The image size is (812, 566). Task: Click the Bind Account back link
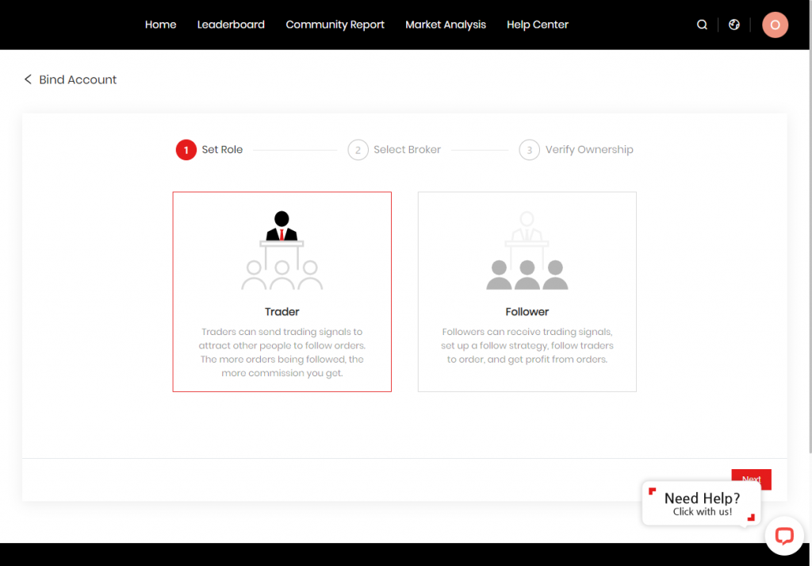[78, 79]
